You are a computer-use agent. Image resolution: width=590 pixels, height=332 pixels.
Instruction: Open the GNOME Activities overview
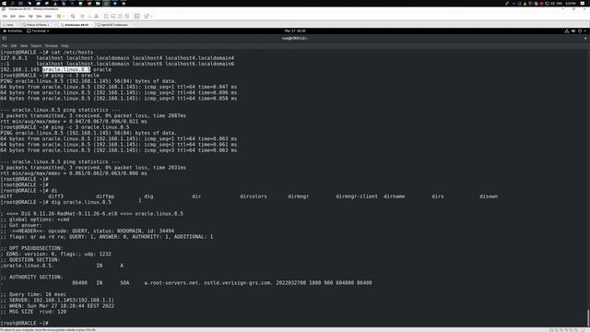point(13,30)
